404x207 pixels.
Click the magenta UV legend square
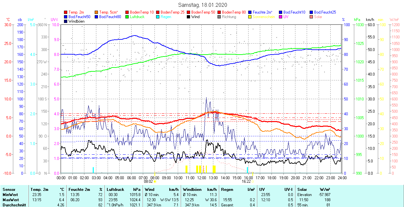[281, 17]
